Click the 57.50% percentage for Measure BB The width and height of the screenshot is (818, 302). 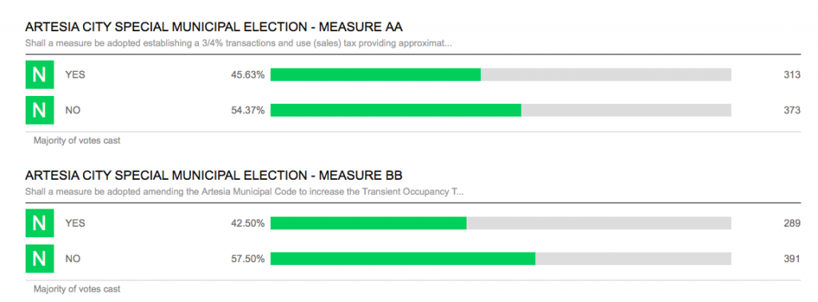pyautogui.click(x=248, y=259)
